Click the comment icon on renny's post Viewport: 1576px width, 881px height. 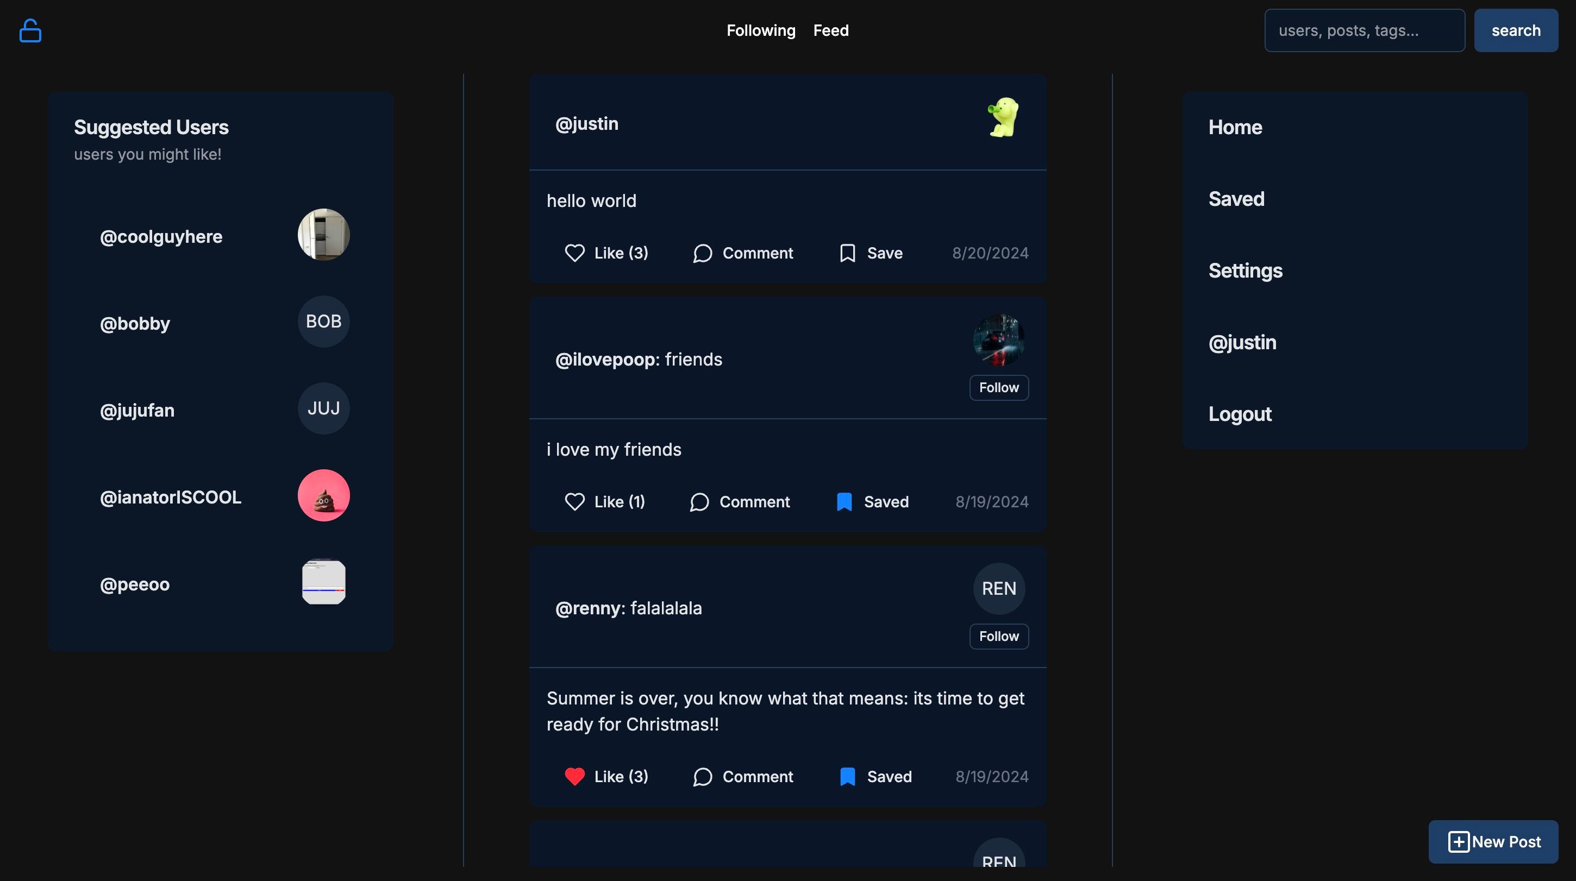click(703, 776)
